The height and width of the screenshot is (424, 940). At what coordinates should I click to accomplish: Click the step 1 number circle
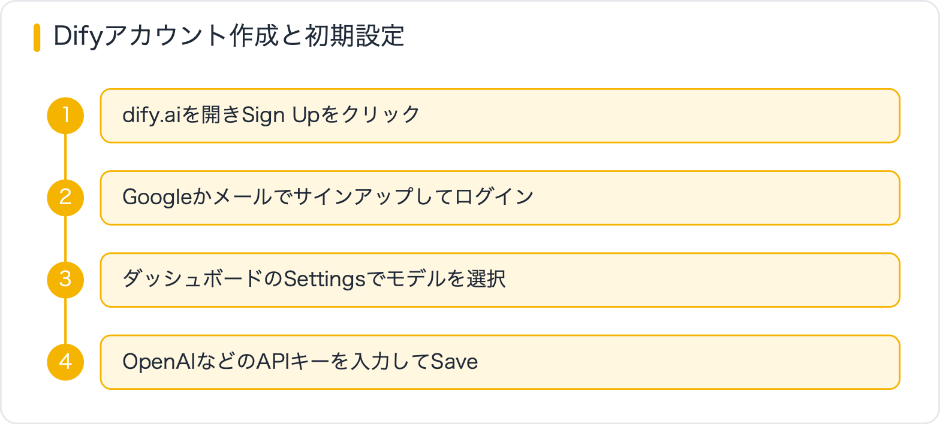click(65, 116)
